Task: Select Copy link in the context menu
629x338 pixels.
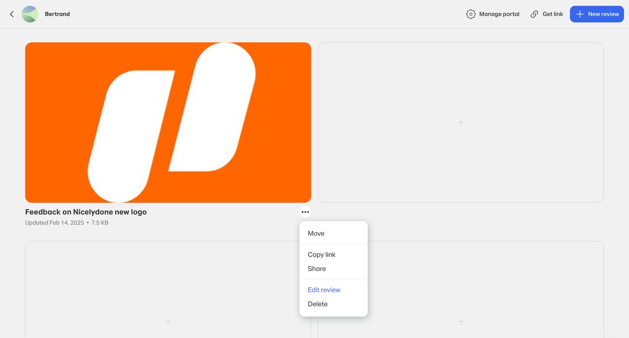Action: click(322, 255)
